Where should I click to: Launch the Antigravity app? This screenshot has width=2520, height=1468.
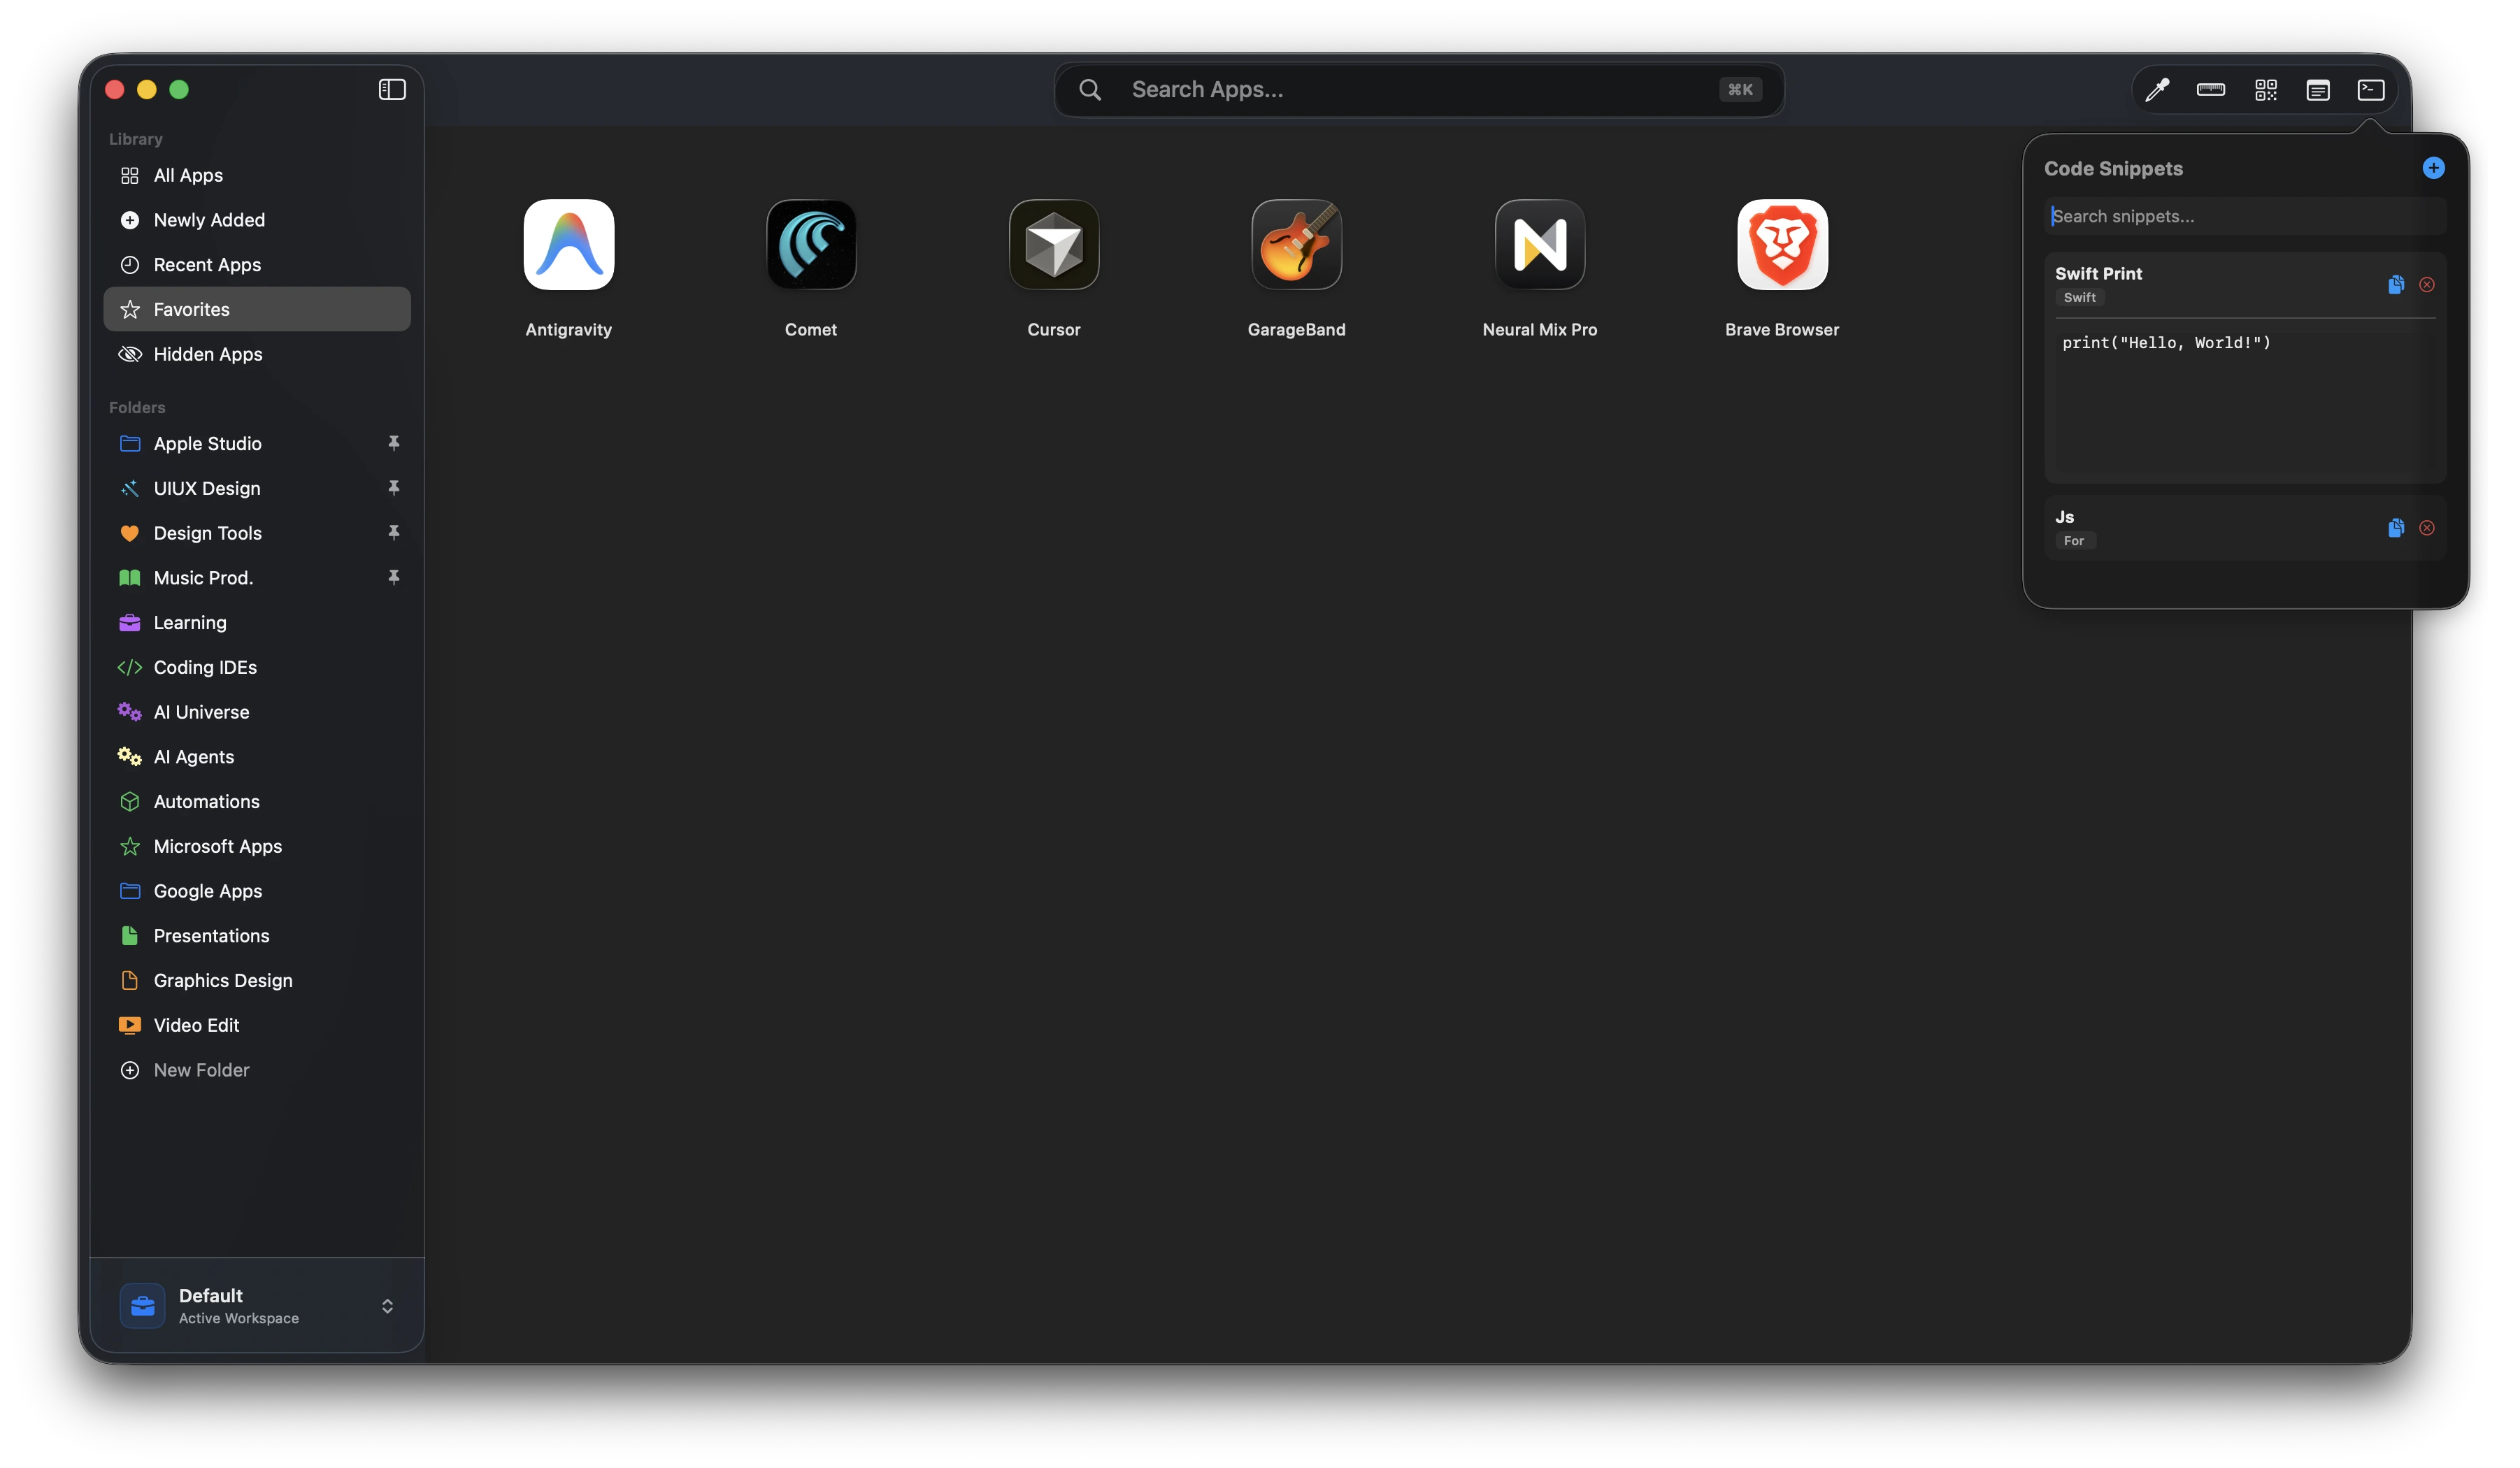tap(569, 244)
